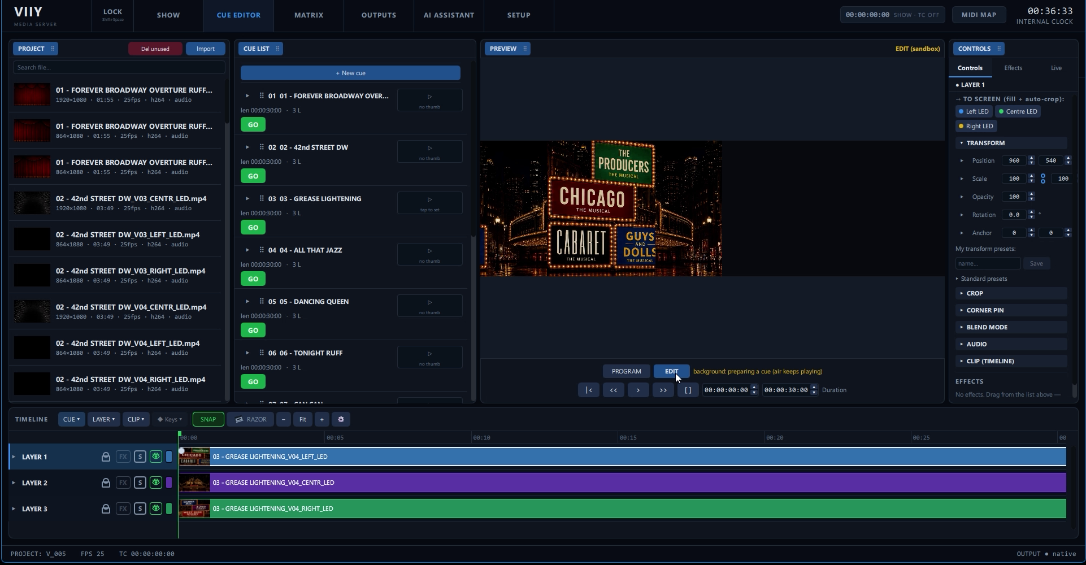Image resolution: width=1086 pixels, height=565 pixels.
Task: Switch preview to PROGRAM mode
Action: 626,371
